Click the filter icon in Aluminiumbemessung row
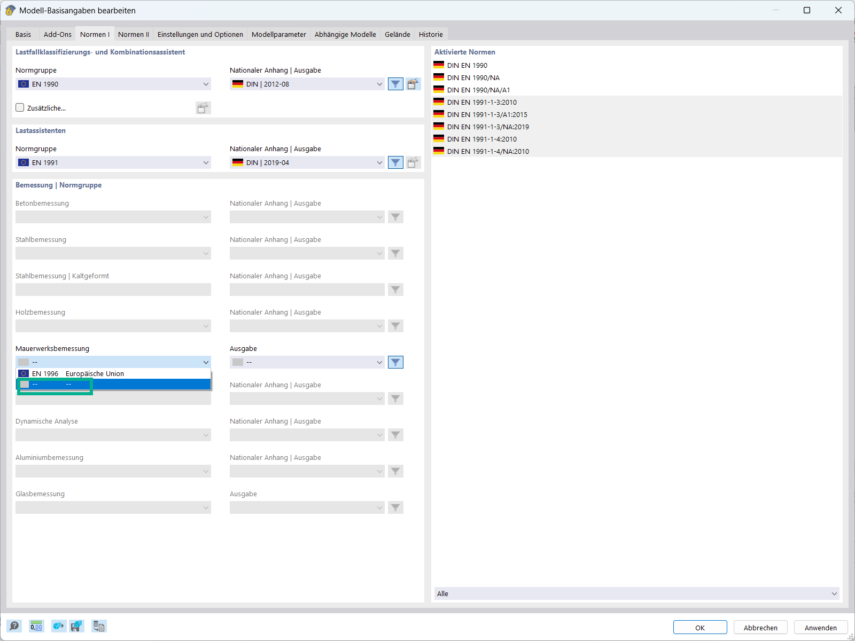855x641 pixels. pos(395,471)
